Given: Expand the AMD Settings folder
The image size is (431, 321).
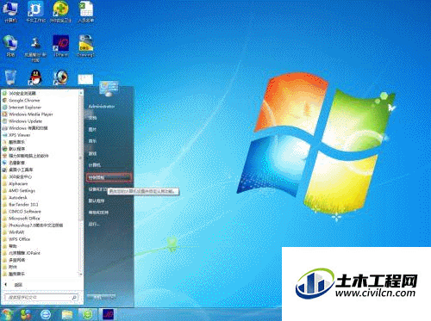Looking at the screenshot, I should pos(22,190).
